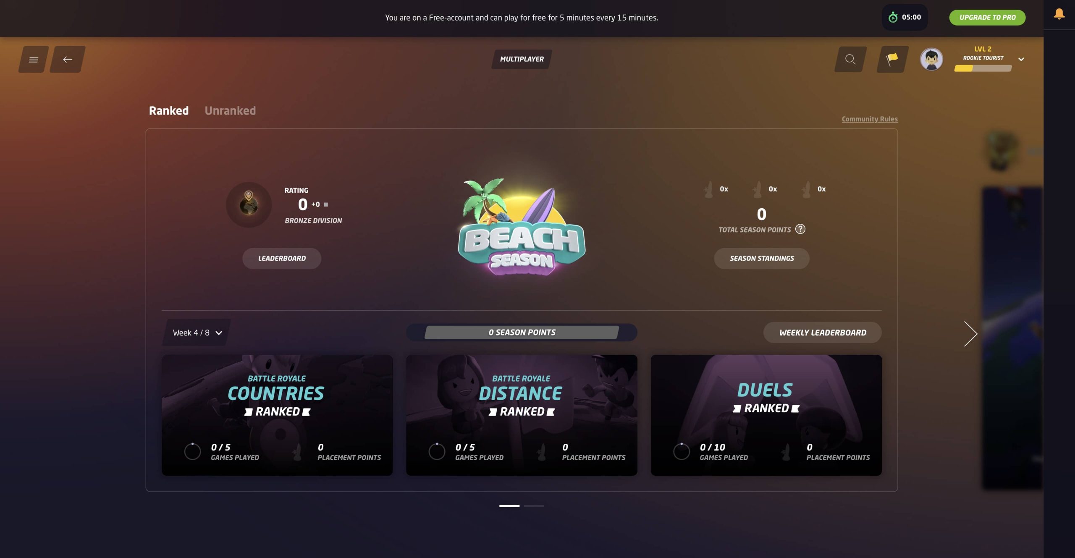Click the yellow flag icon

[x=892, y=59]
